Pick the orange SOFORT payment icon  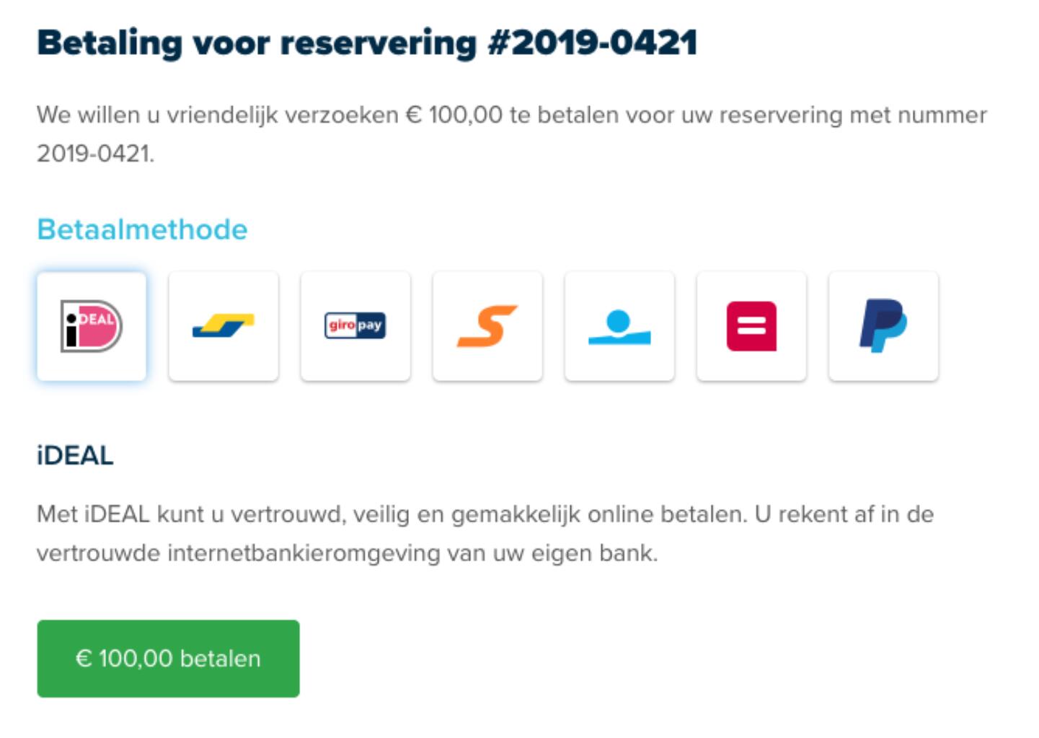487,326
